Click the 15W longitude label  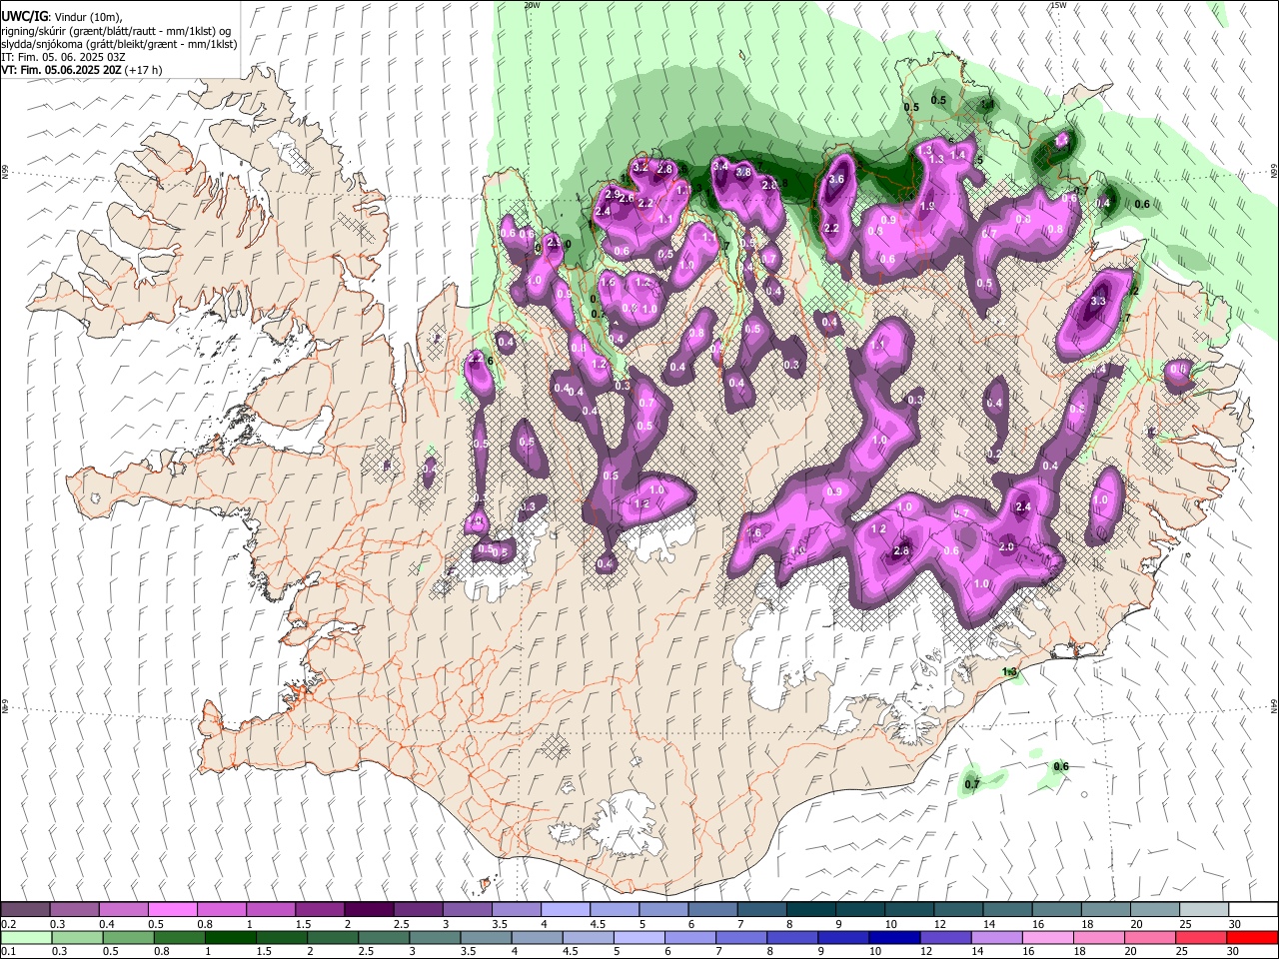1058,5
